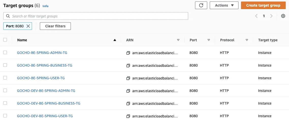Click the refresh target groups icon
289x120 pixels.
(x=201, y=5)
